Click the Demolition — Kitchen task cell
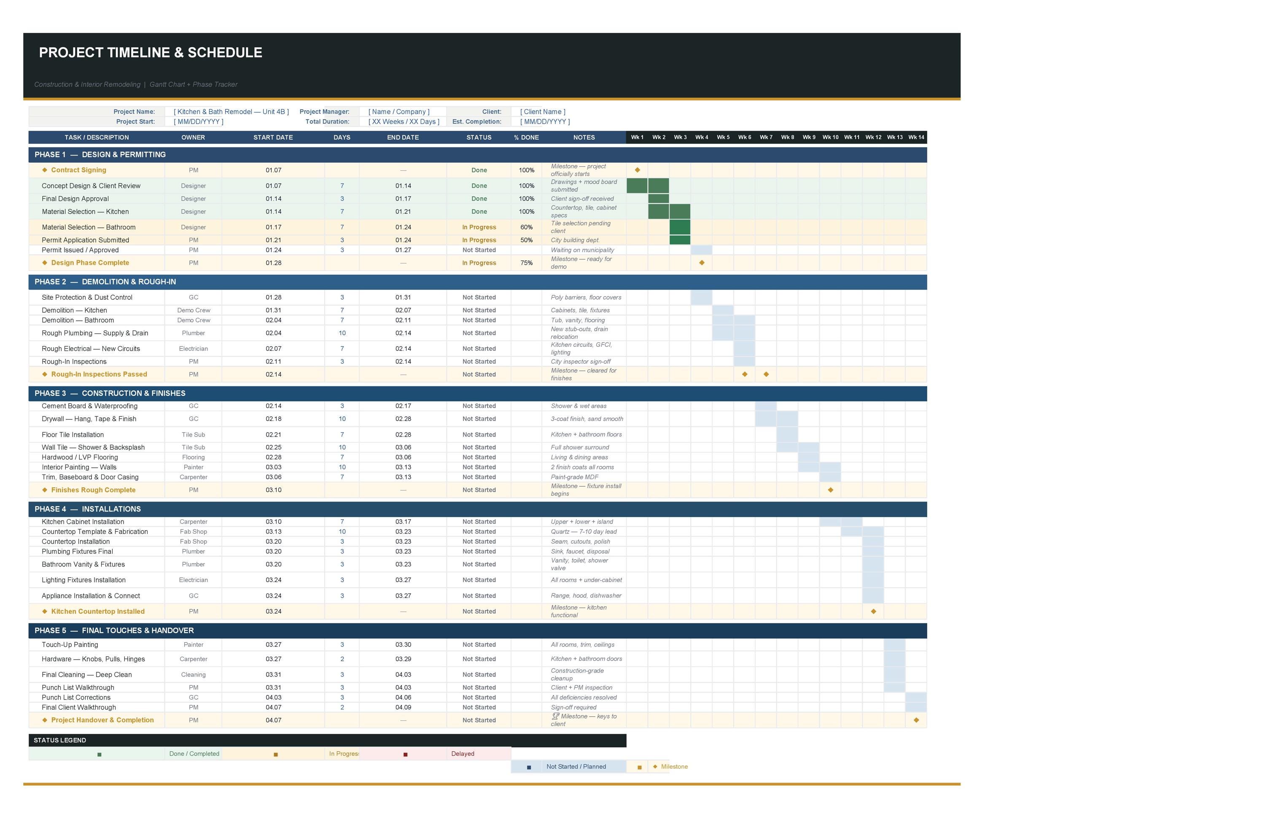This screenshot has width=1265, height=818. 97,310
